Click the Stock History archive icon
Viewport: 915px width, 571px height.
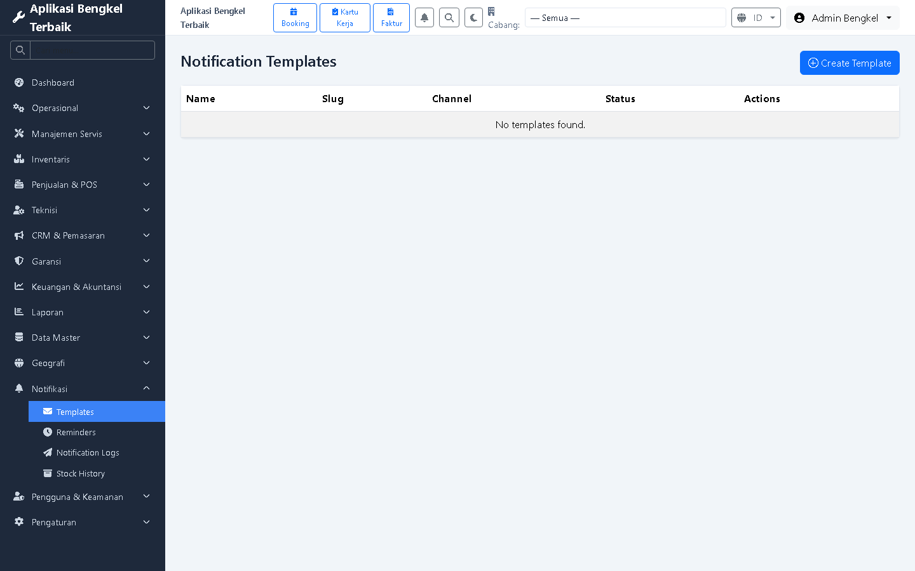[48, 473]
